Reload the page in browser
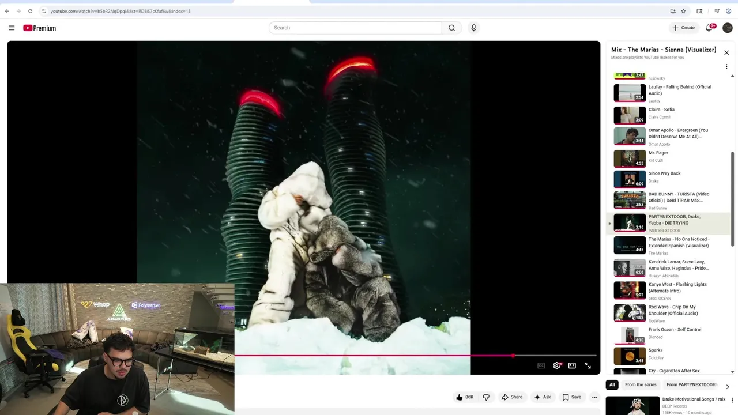Image resolution: width=738 pixels, height=415 pixels. [x=30, y=11]
